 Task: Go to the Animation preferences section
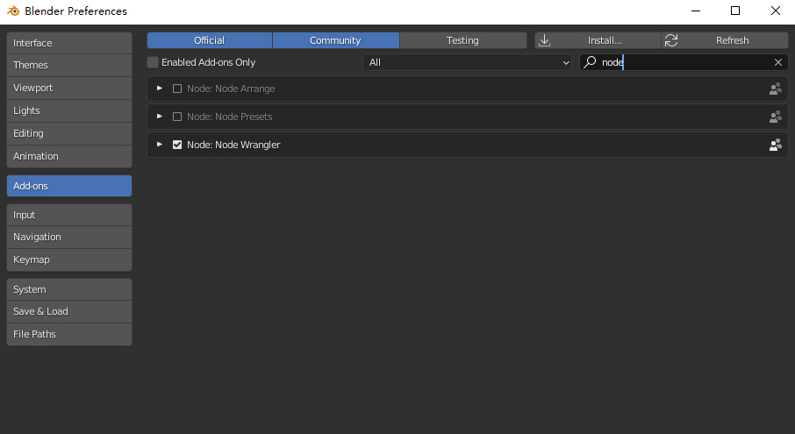coord(69,156)
